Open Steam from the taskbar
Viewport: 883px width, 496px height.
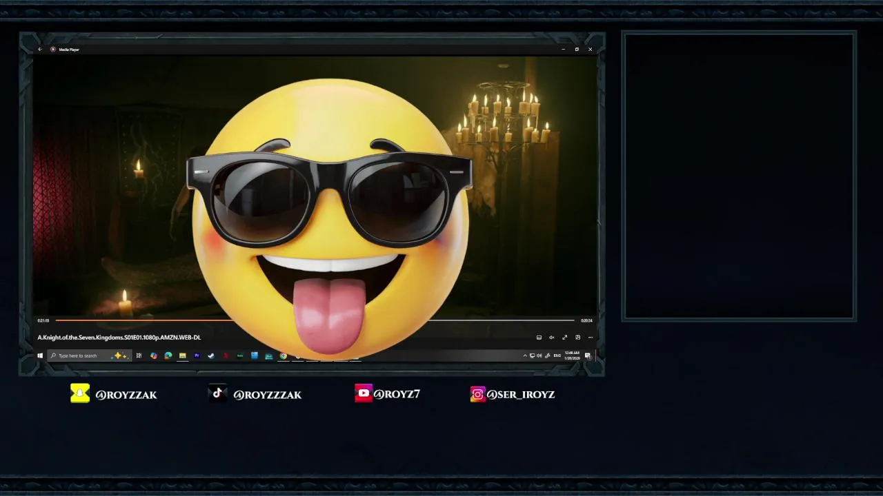pos(211,355)
